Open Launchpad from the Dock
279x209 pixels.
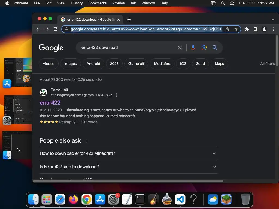[x=47, y=199]
